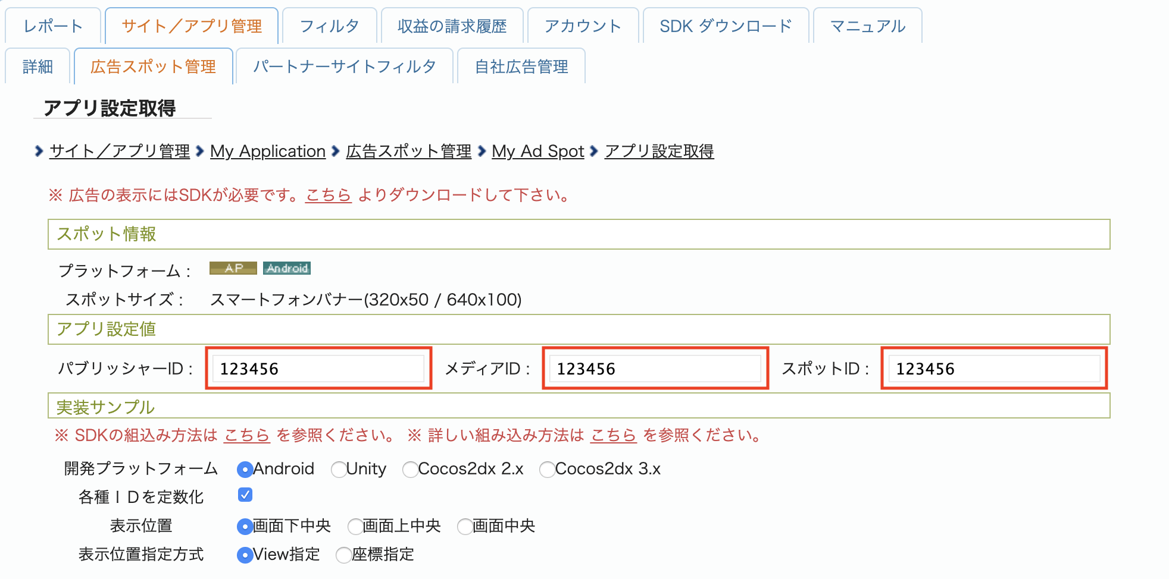Click the My Ad Spot breadcrumb link

coord(537,152)
